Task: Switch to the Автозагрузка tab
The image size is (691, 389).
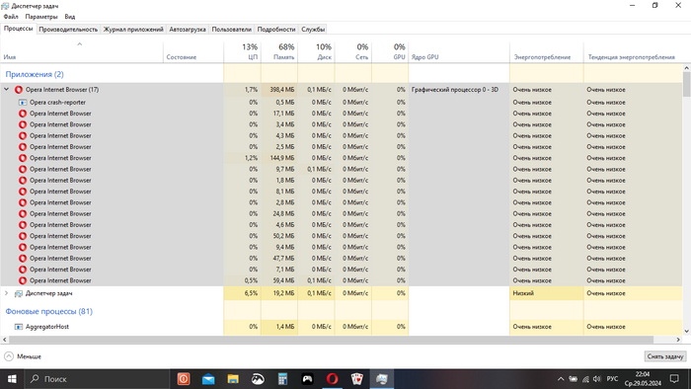Action: click(x=188, y=29)
